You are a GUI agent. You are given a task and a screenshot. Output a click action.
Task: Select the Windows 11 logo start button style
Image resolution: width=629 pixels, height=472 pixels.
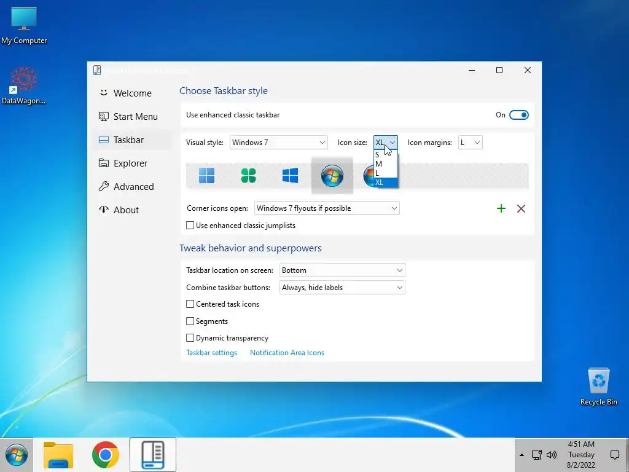tap(207, 175)
